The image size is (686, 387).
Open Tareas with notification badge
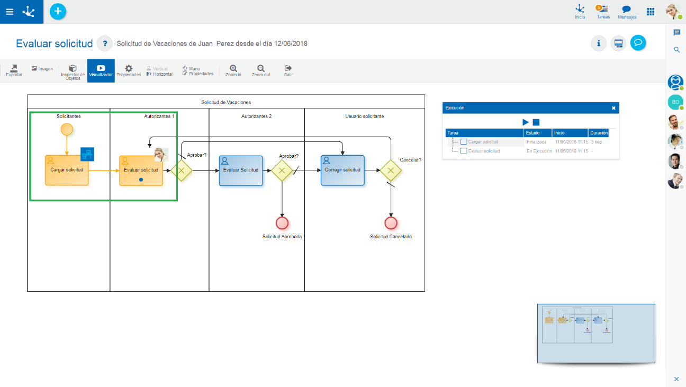pos(603,12)
